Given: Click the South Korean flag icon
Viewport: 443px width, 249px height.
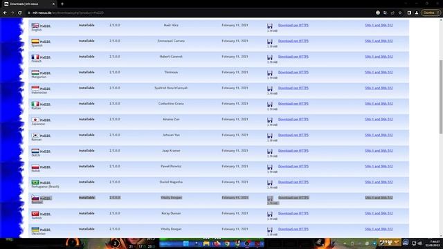Looking at the screenshot, I should tap(35, 136).
